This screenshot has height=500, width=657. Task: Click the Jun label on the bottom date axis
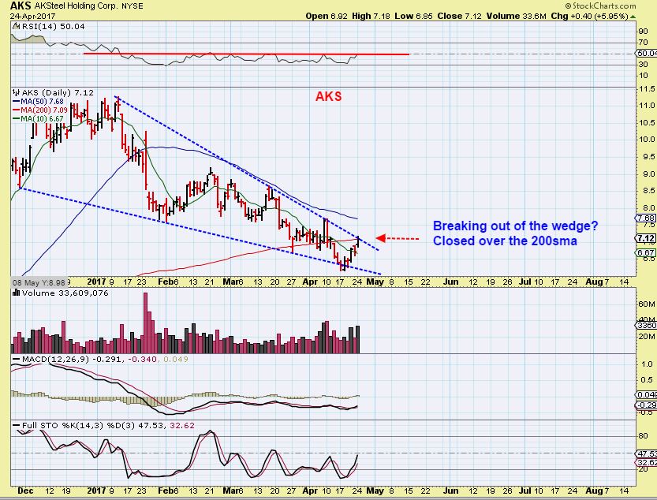(451, 491)
